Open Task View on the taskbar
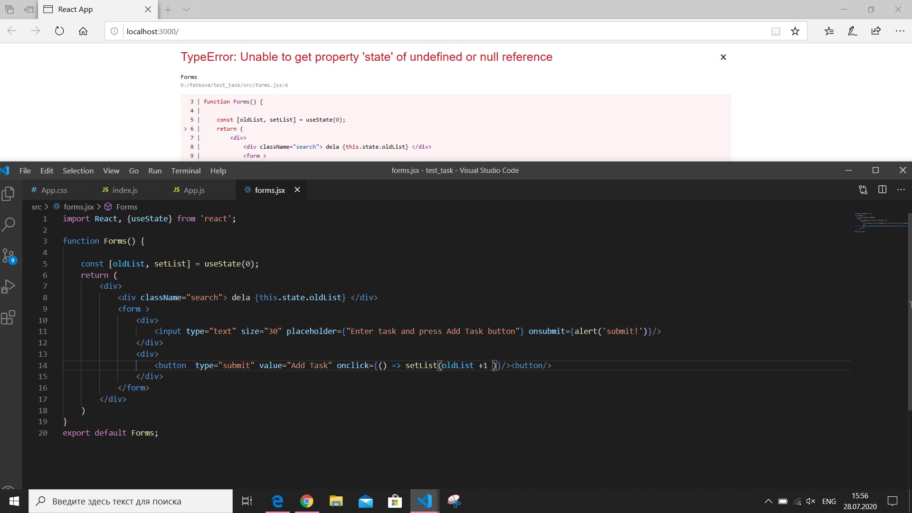Image resolution: width=912 pixels, height=513 pixels. 247,501
